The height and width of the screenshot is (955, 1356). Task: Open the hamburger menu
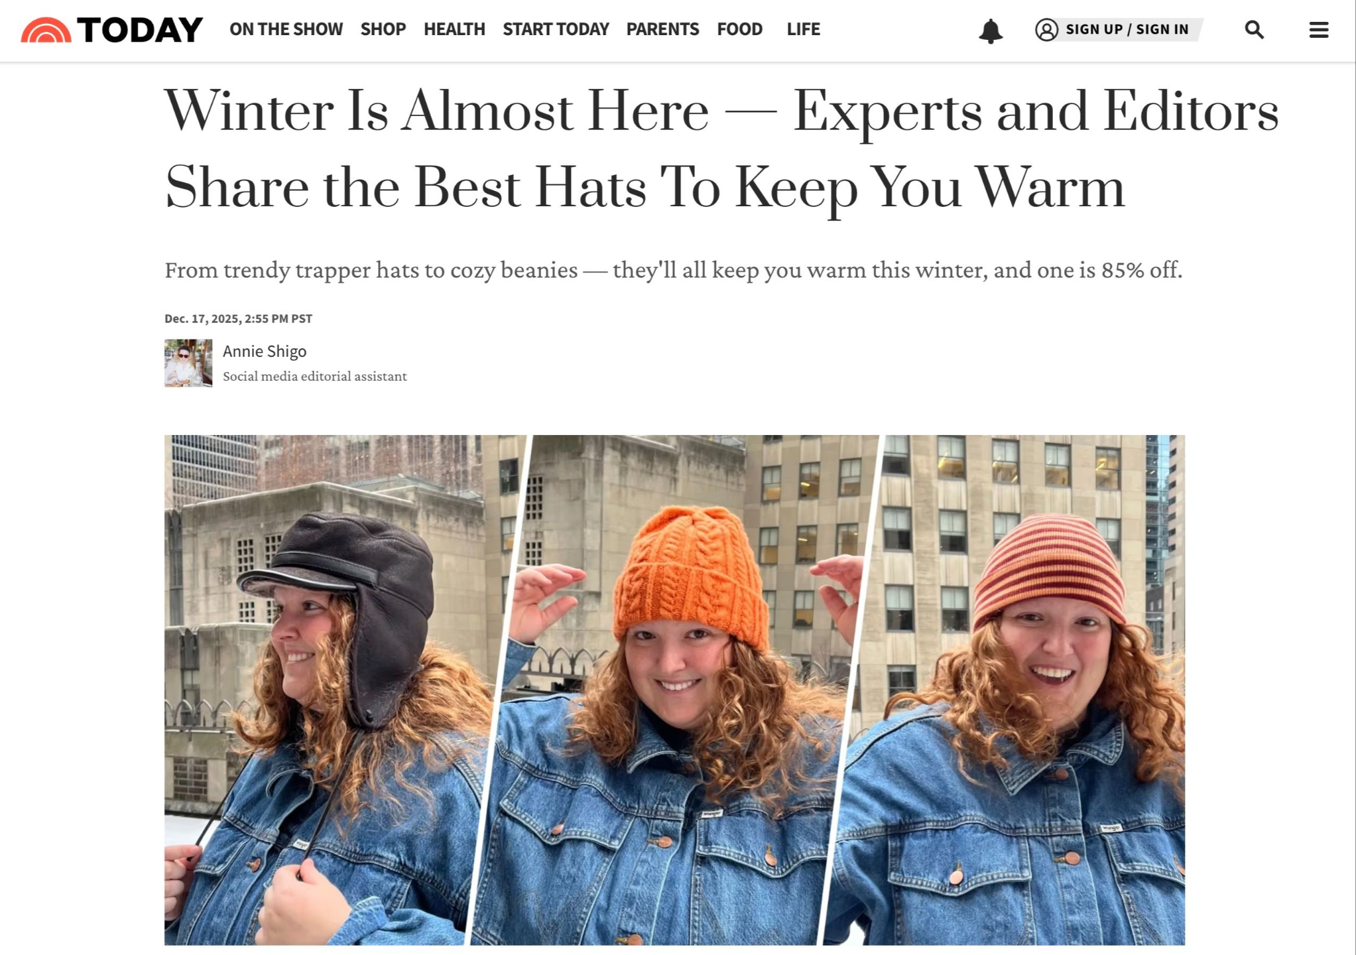click(x=1318, y=30)
